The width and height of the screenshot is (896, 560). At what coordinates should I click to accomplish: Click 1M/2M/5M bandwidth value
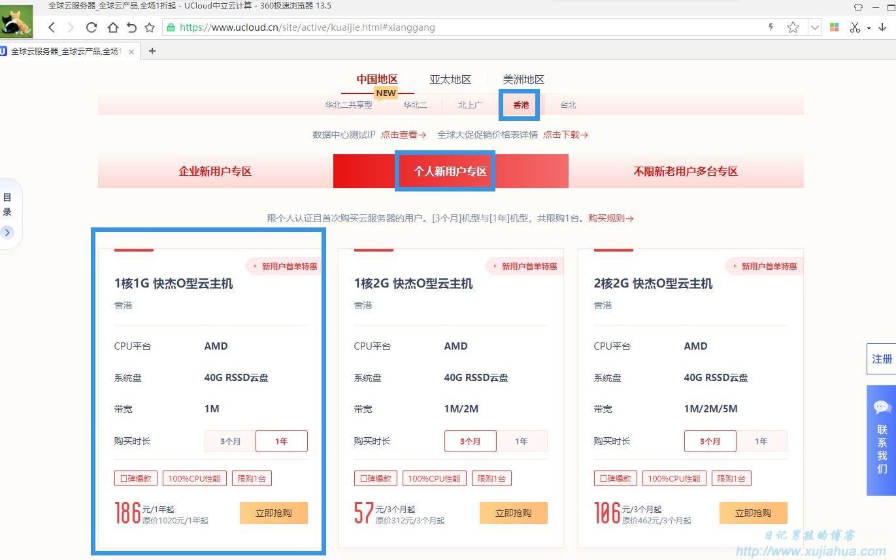pos(710,409)
